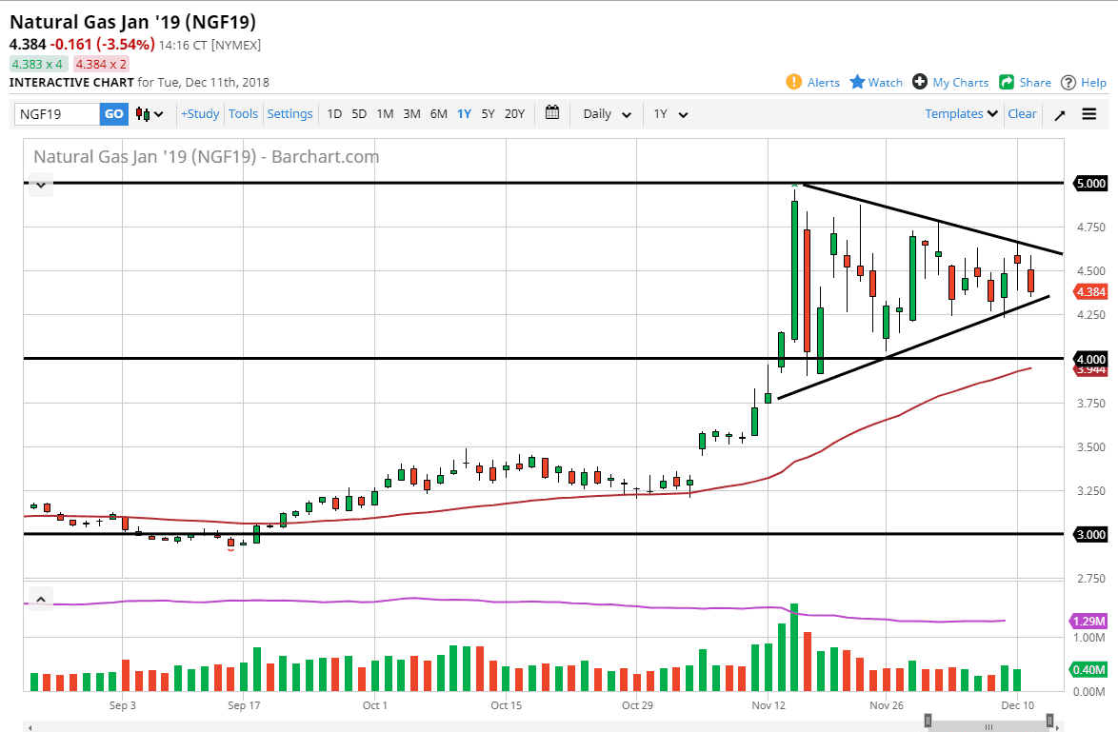
Task: Click the Share icon
Action: pyautogui.click(x=1007, y=82)
